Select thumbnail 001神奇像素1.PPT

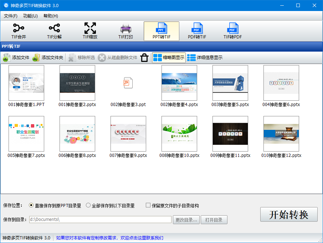point(26,83)
